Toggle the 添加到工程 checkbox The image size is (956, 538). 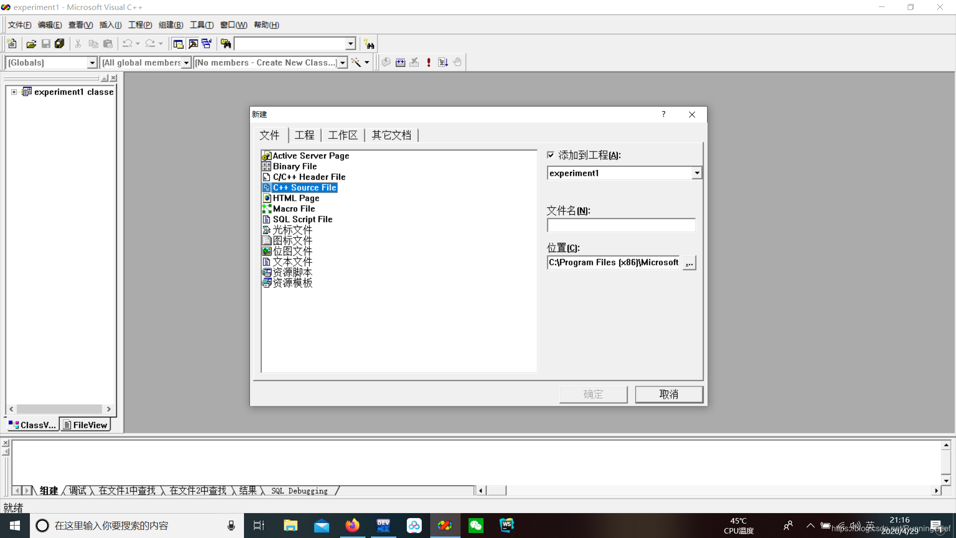(551, 155)
